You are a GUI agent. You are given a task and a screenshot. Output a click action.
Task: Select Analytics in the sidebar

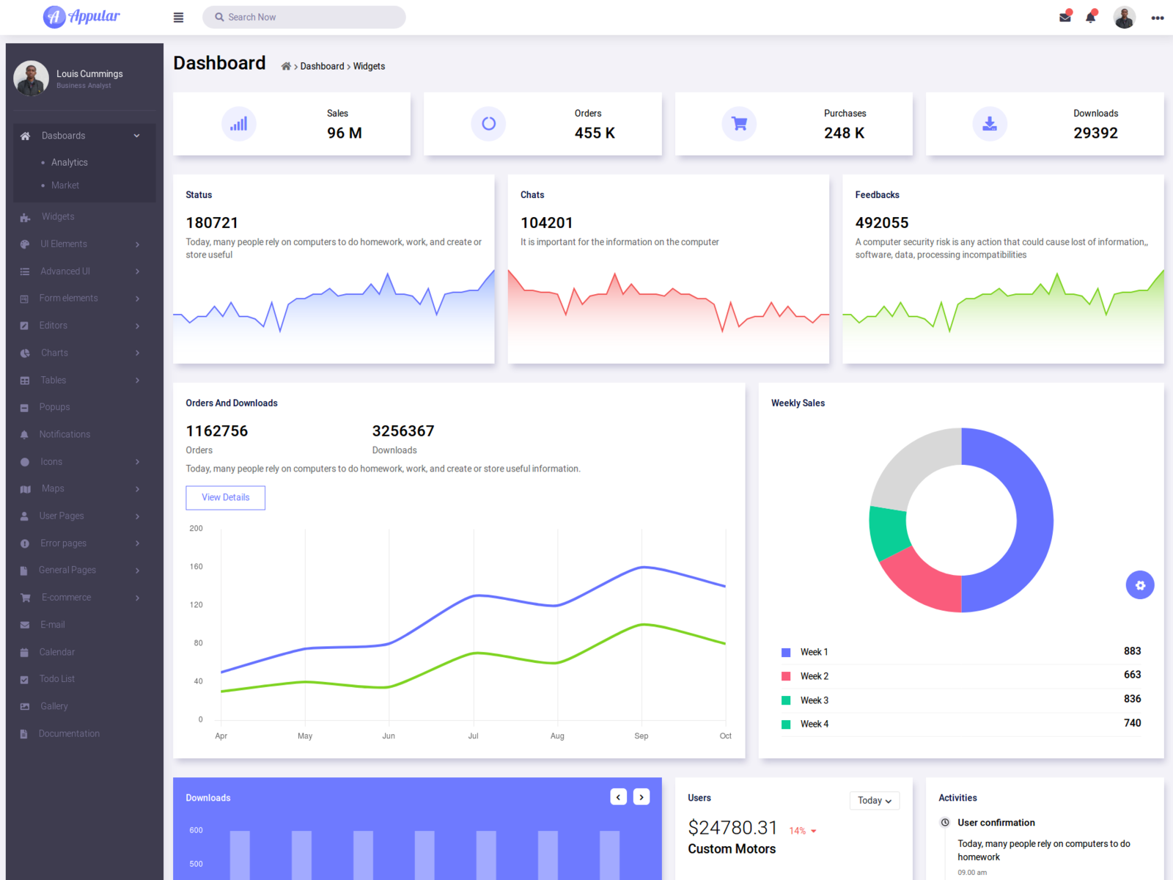click(70, 163)
